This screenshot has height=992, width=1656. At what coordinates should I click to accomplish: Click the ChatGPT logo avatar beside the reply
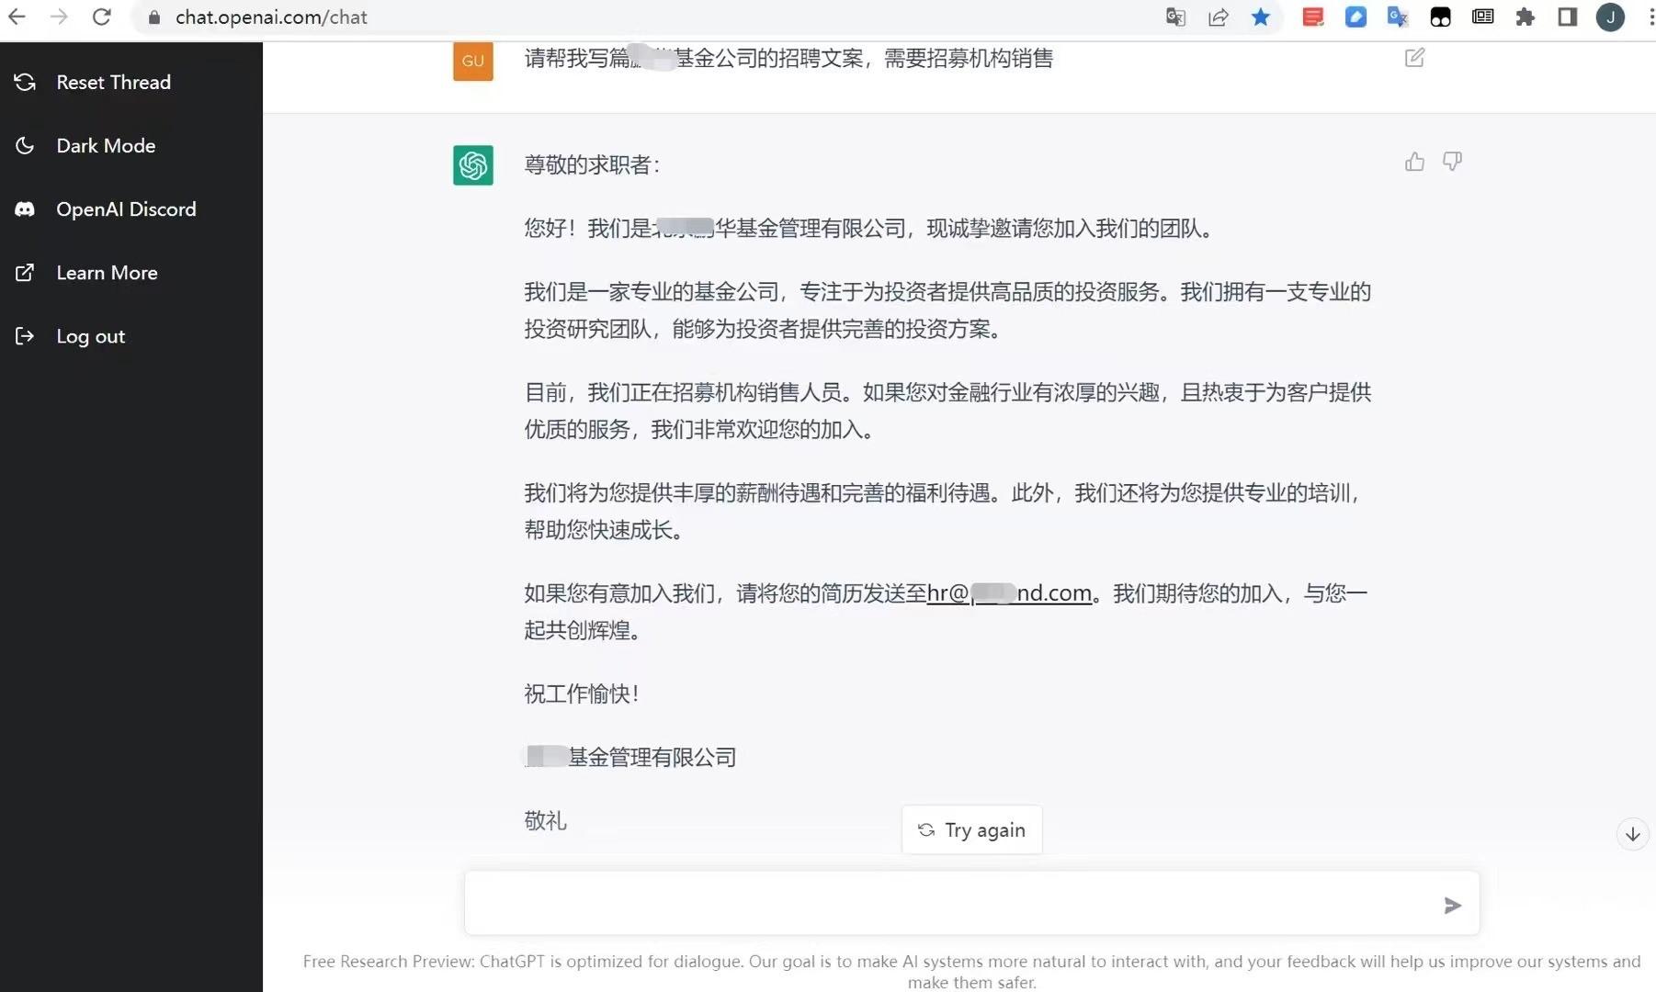(472, 165)
